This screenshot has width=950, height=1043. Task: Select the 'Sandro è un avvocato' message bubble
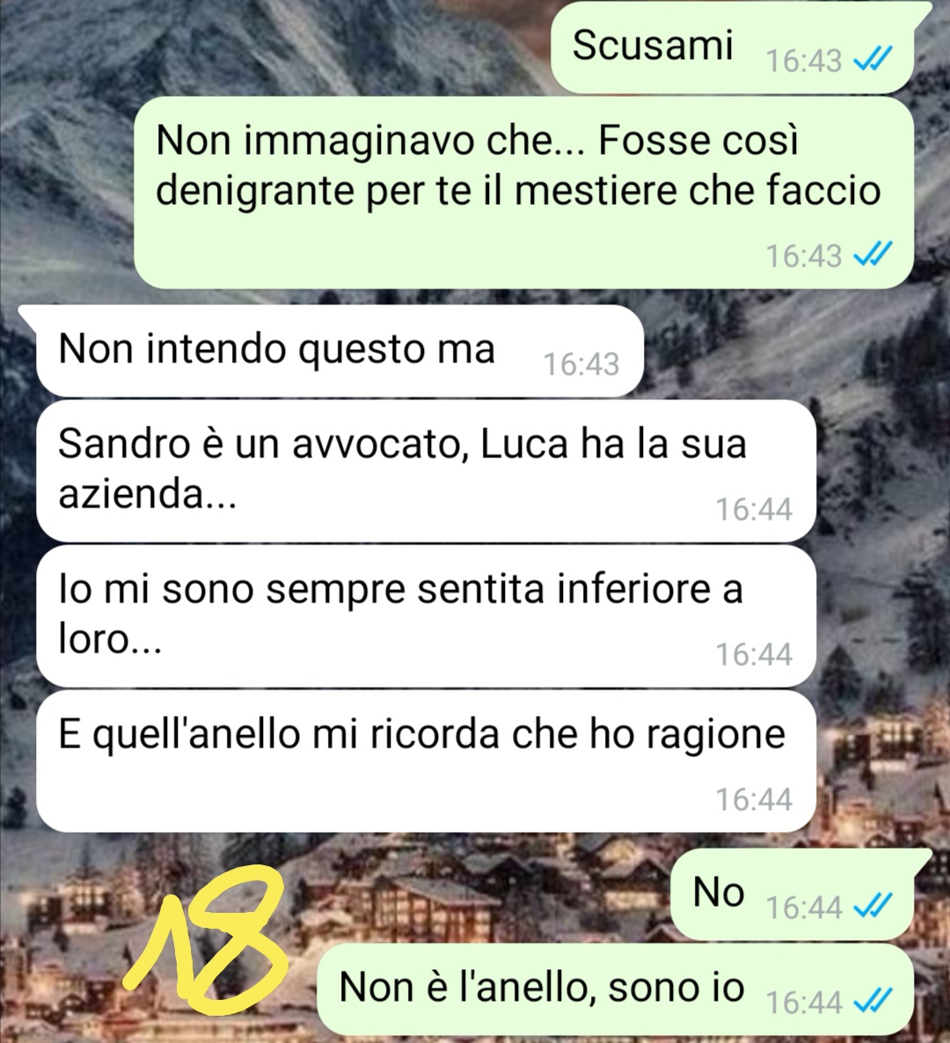click(426, 471)
